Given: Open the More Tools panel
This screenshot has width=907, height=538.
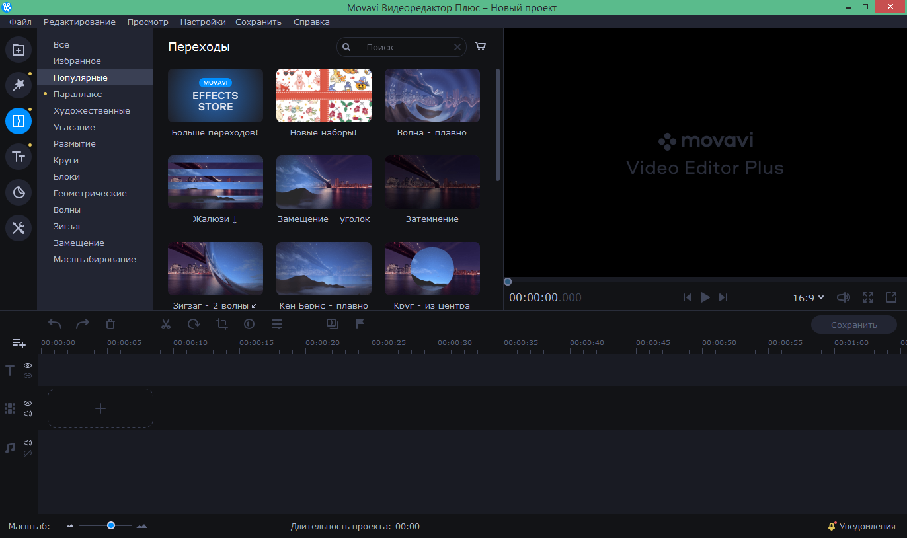Looking at the screenshot, I should 19,228.
